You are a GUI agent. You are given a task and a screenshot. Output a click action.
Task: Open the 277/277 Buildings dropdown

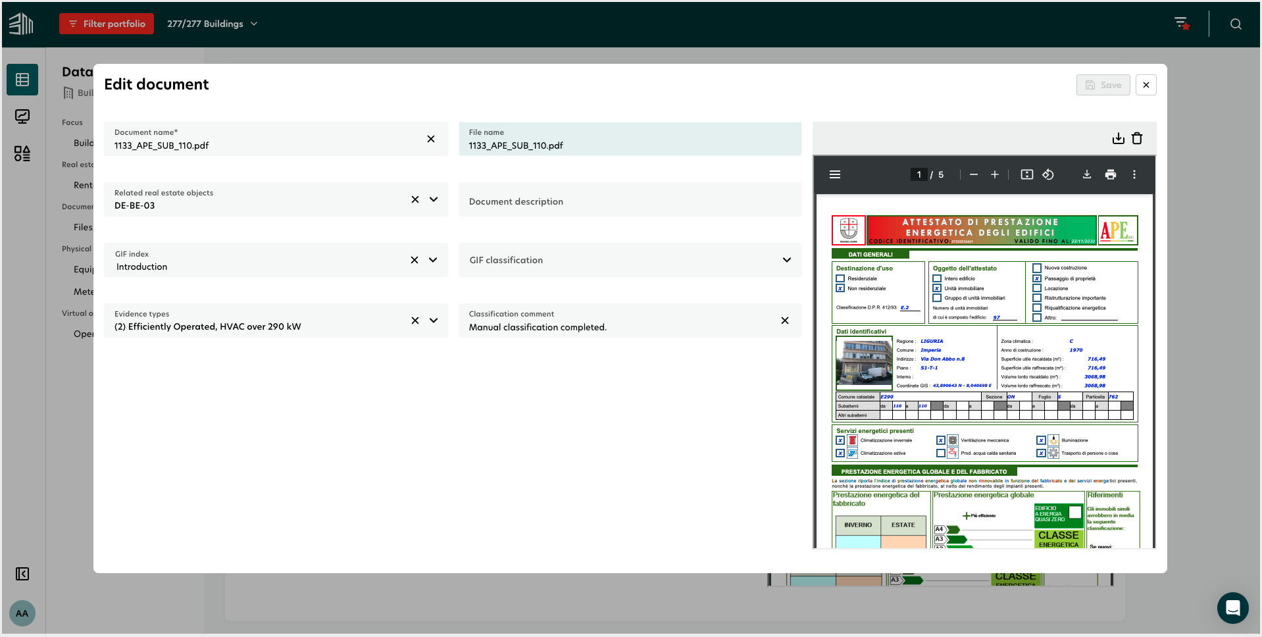click(212, 24)
